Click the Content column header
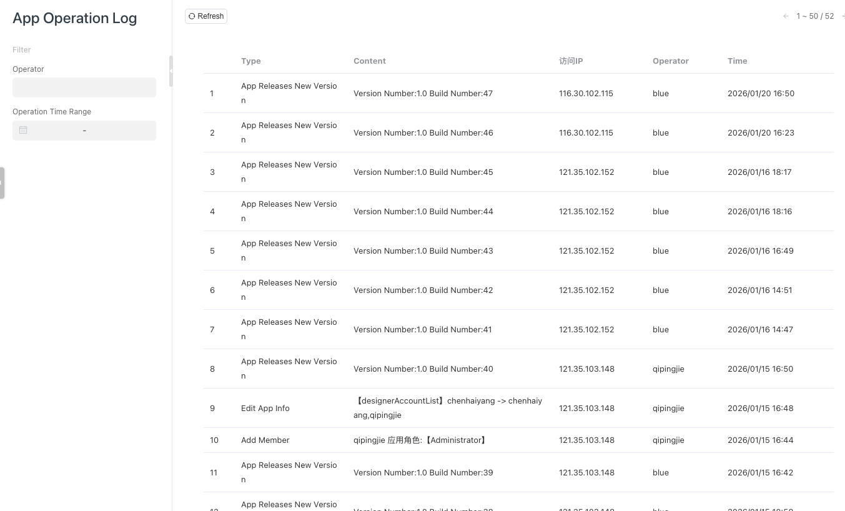The image size is (845, 511). tap(370, 61)
